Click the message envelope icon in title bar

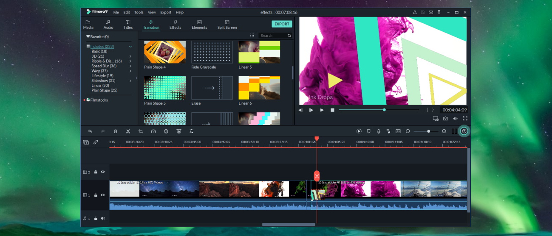pyautogui.click(x=431, y=12)
